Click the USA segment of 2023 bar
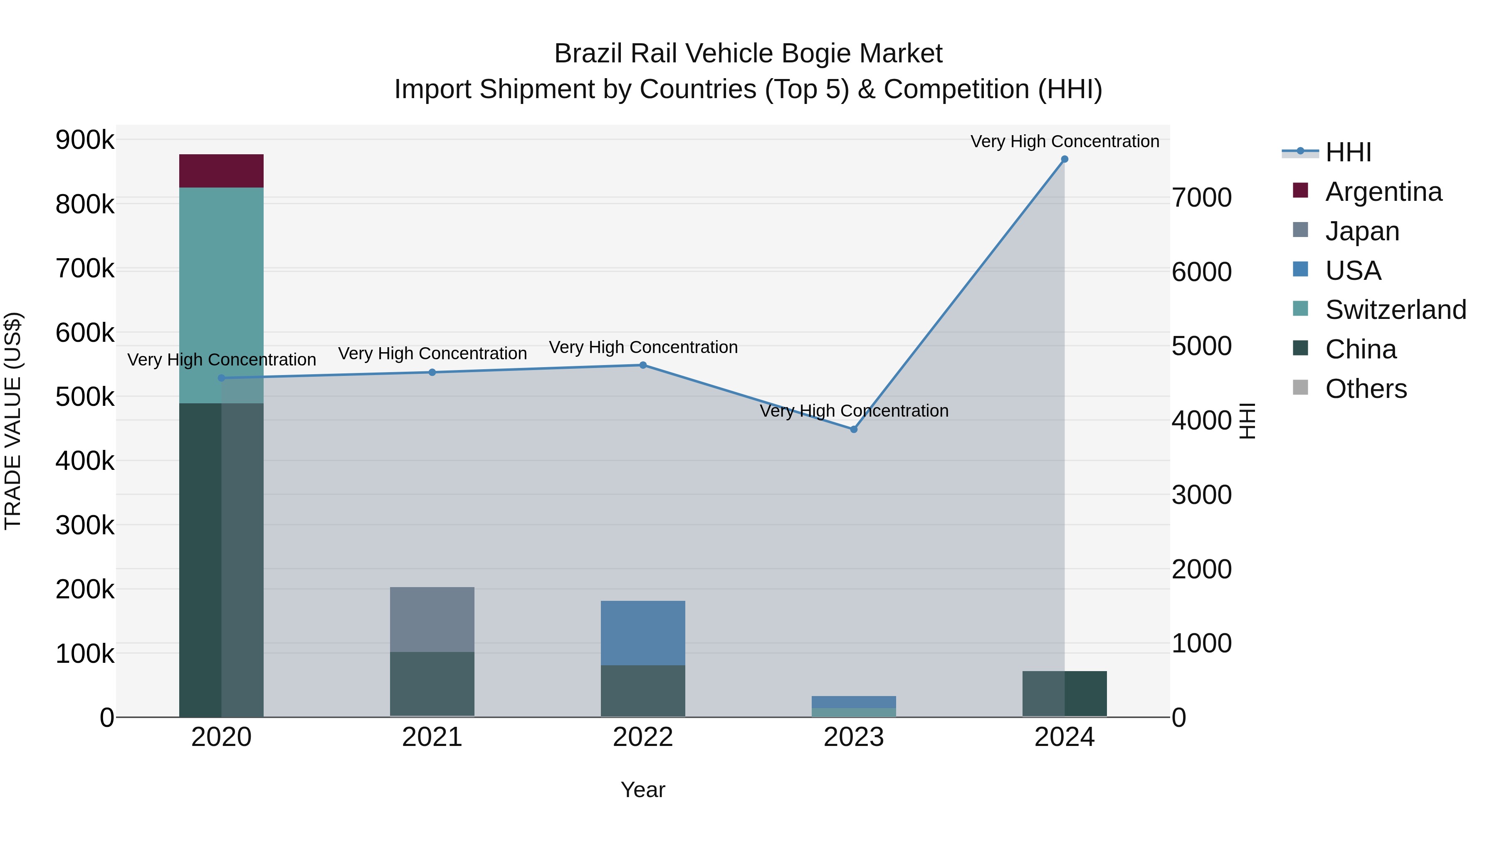This screenshot has width=1497, height=842. pos(854,702)
